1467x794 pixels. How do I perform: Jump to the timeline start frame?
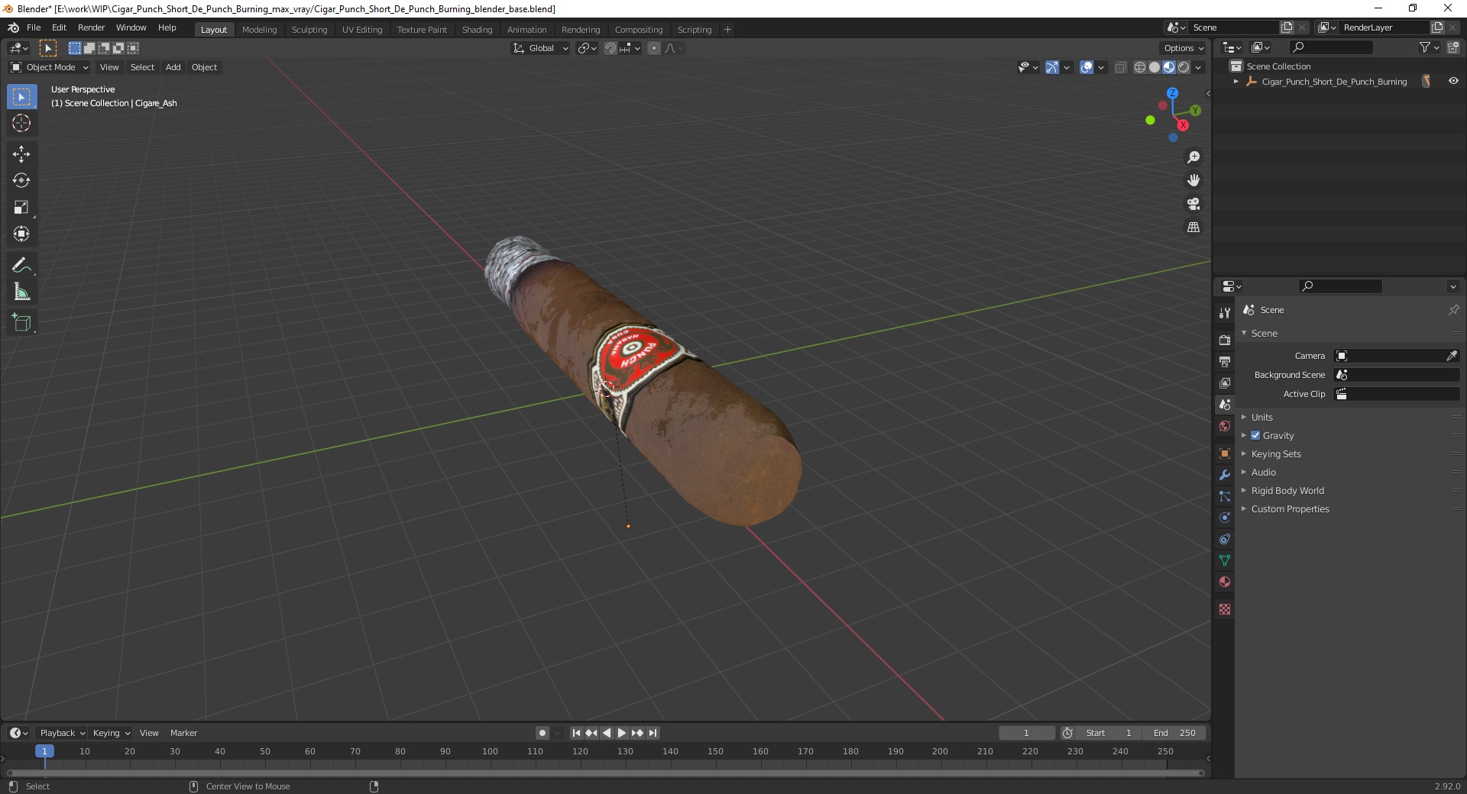pyautogui.click(x=577, y=733)
